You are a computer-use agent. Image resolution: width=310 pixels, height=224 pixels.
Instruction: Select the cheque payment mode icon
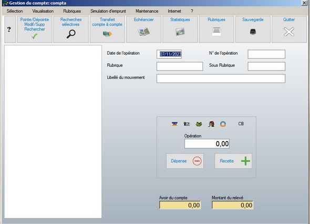[x=187, y=124]
